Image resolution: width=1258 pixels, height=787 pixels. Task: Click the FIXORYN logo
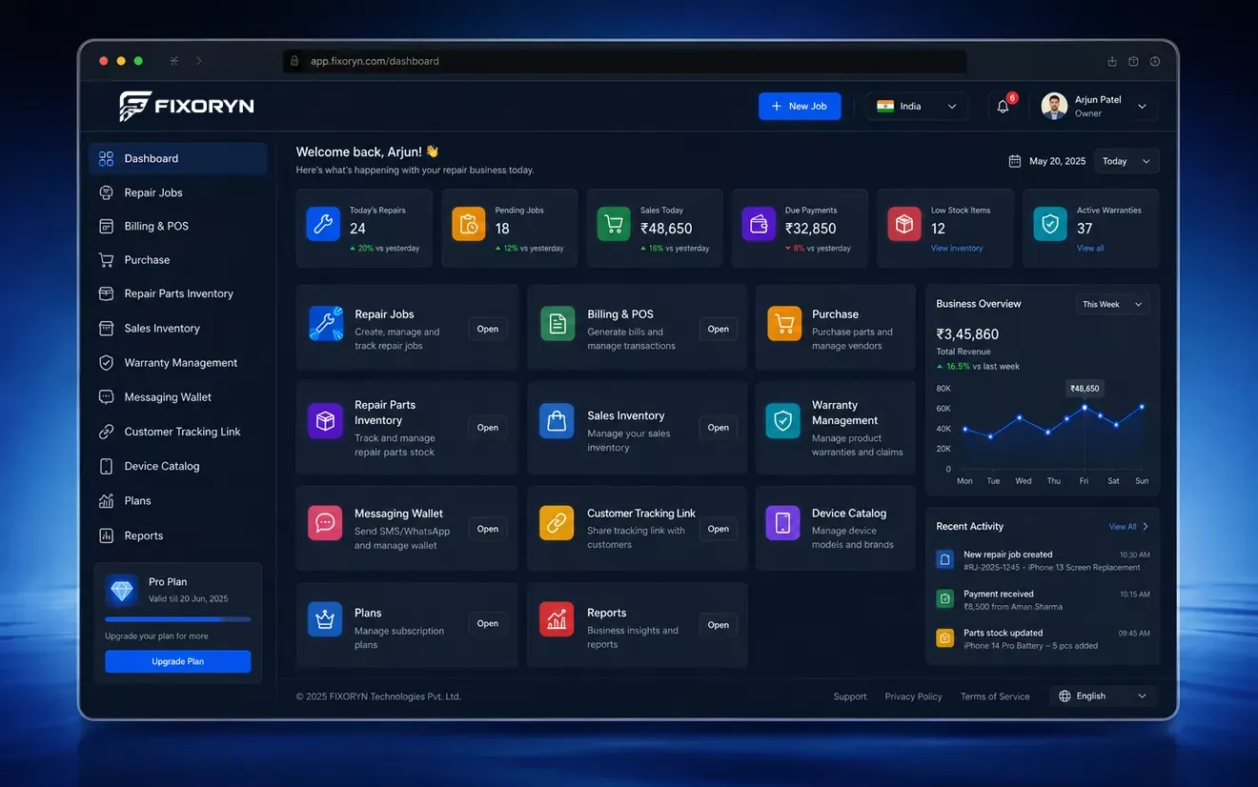(x=187, y=106)
